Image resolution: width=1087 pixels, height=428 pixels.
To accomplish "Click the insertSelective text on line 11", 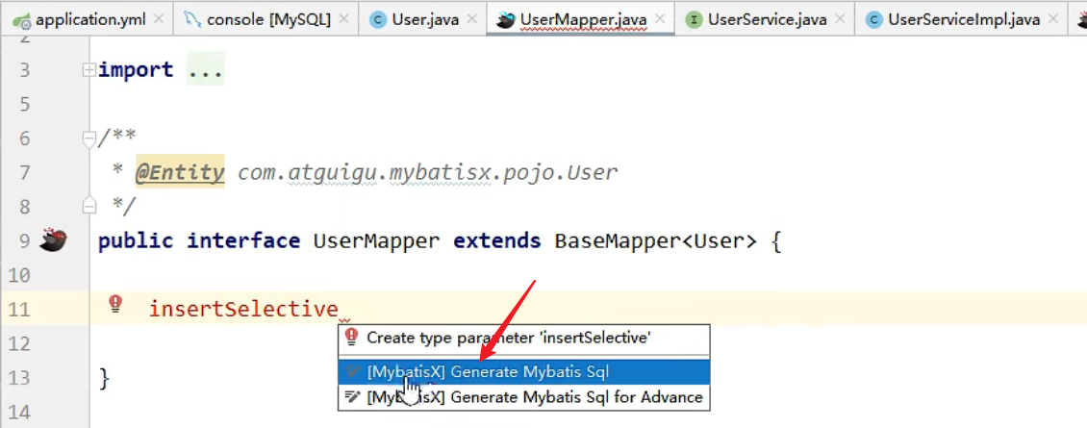I will 243,309.
